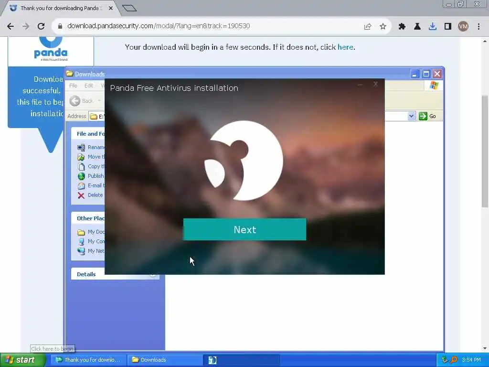Minimize the Downloads explorer window
The width and height of the screenshot is (489, 367).
pos(415,74)
